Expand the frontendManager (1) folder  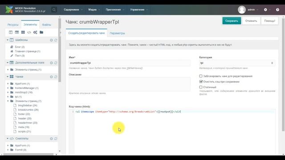click(x=8, y=88)
